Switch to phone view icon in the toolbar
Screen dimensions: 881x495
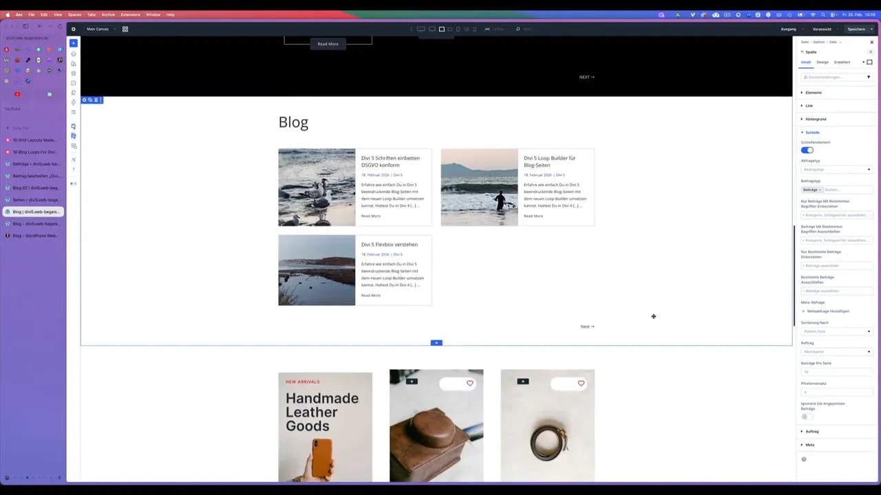coord(475,29)
